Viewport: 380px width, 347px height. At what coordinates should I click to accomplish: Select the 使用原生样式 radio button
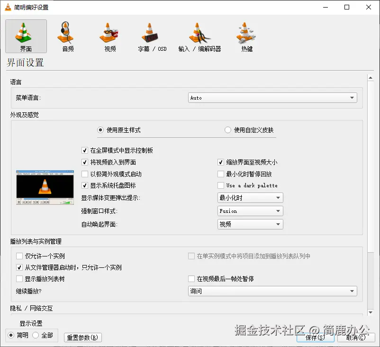pyautogui.click(x=100, y=130)
